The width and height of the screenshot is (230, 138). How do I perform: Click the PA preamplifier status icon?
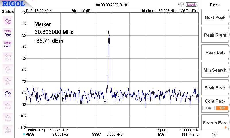click(8, 81)
